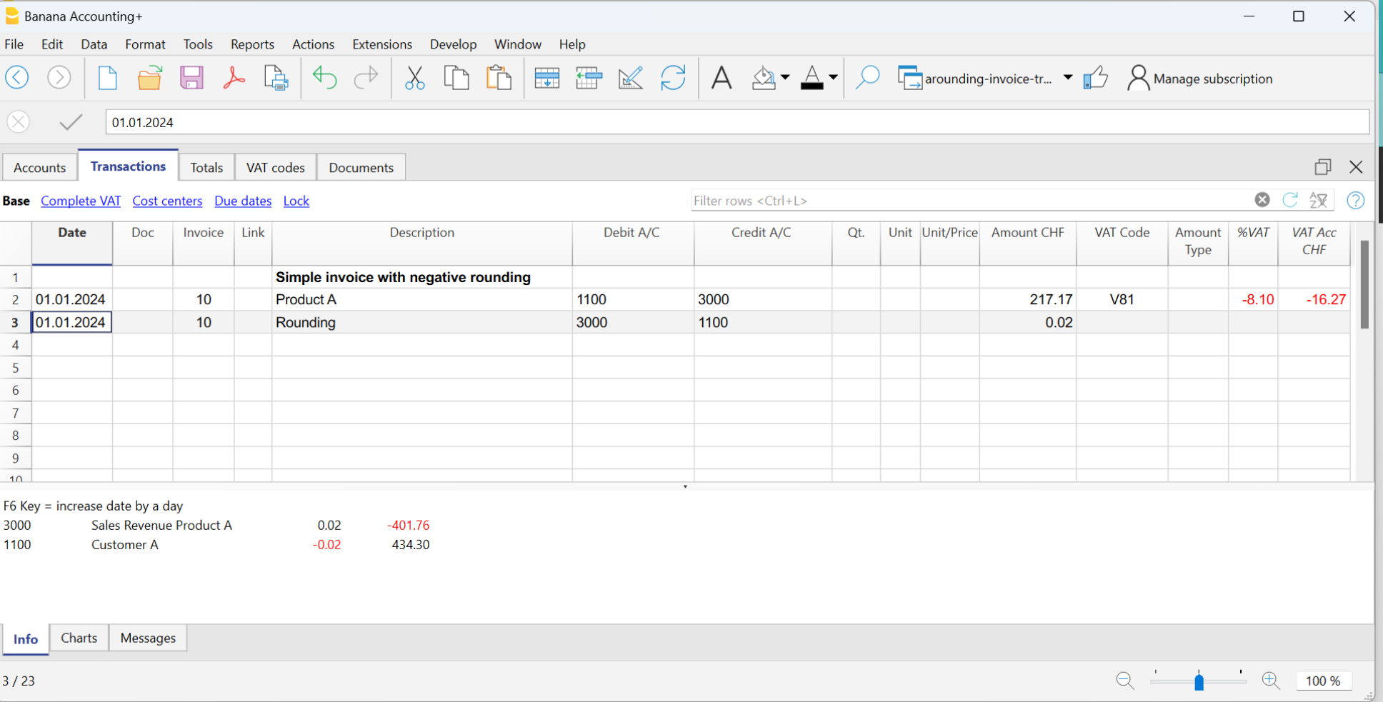Open the Complete VAT view link
1383x702 pixels.
tap(81, 201)
